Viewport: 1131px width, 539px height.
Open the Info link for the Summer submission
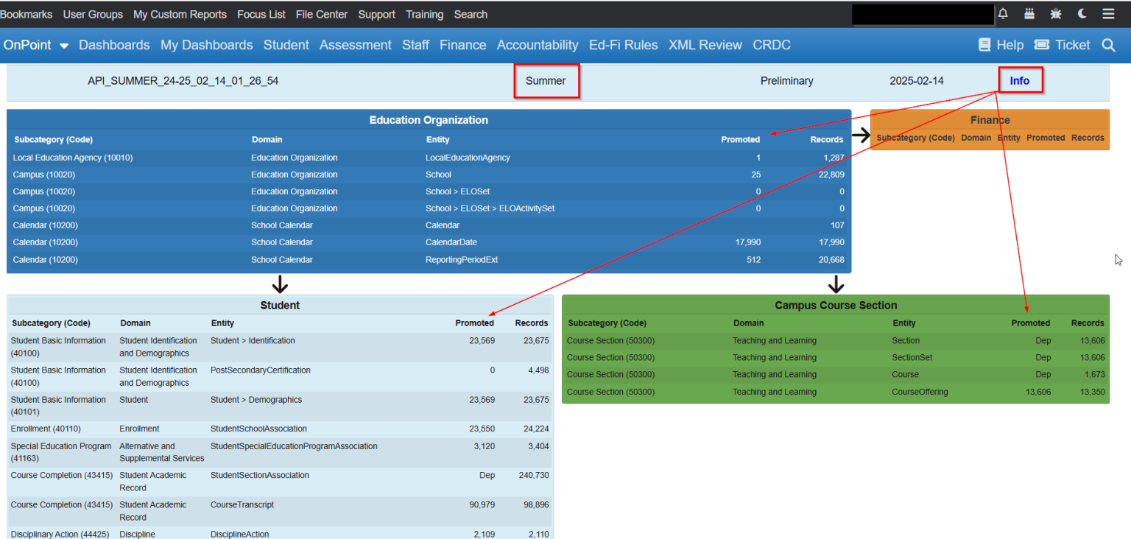pyautogui.click(x=1020, y=80)
